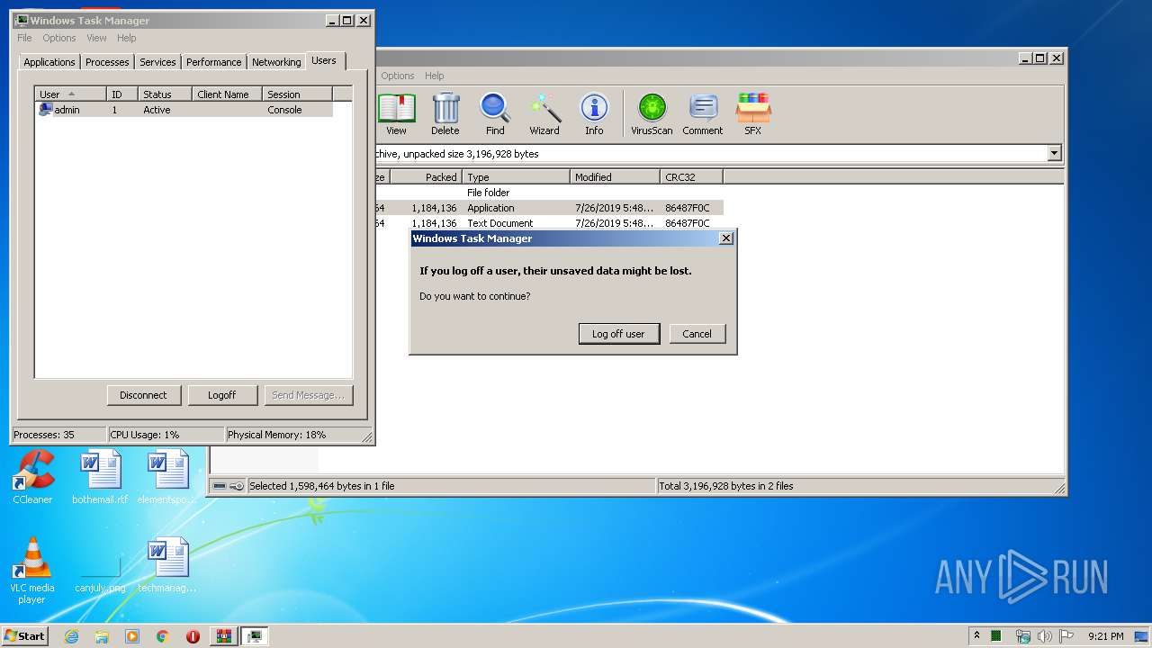The height and width of the screenshot is (648, 1152).
Task: Show hidden tray icons arrow
Action: 977,636
